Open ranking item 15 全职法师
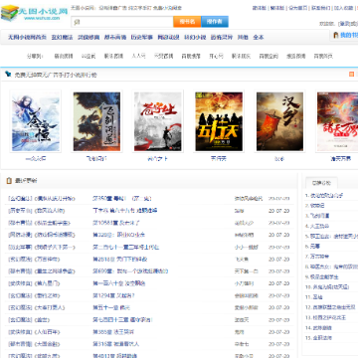Image resolution: width=358 pixels, height=358 pixels. point(322,338)
